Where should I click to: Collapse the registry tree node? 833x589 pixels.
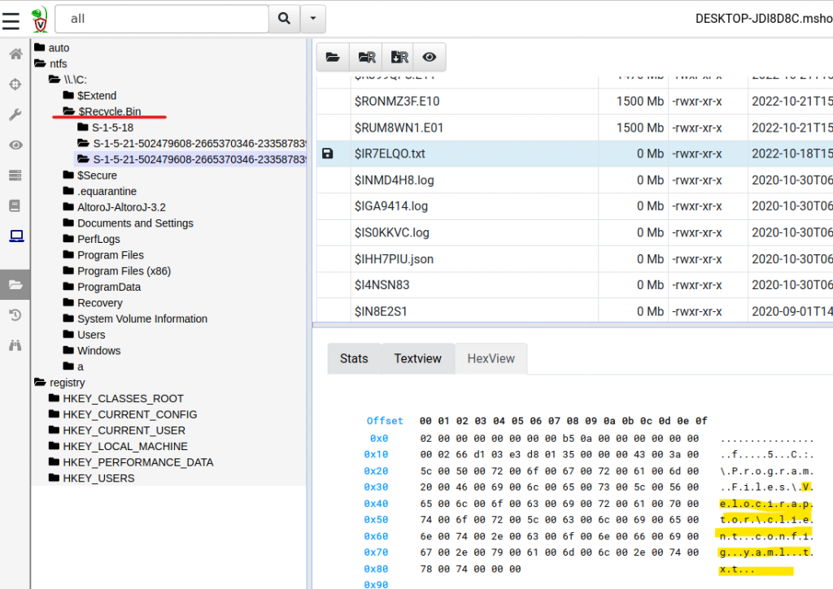(x=59, y=382)
